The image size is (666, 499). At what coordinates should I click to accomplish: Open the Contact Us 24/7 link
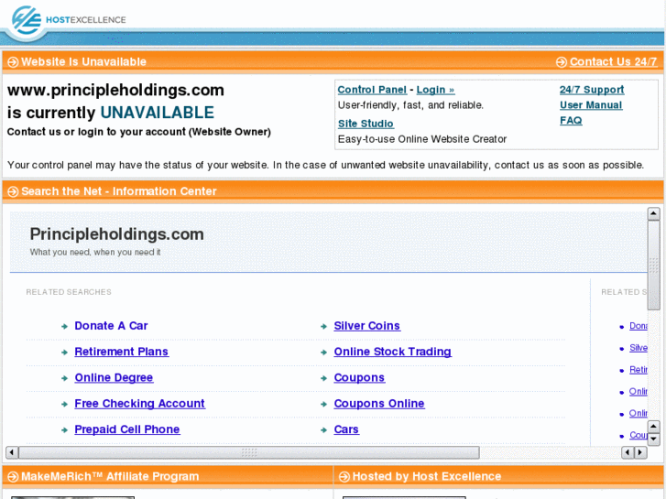click(x=614, y=61)
